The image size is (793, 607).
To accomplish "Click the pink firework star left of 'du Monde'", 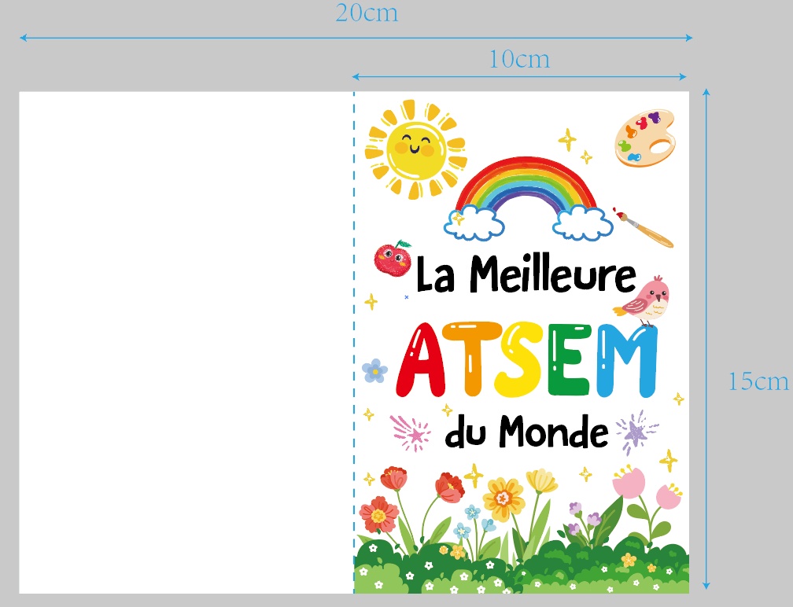I will (411, 432).
